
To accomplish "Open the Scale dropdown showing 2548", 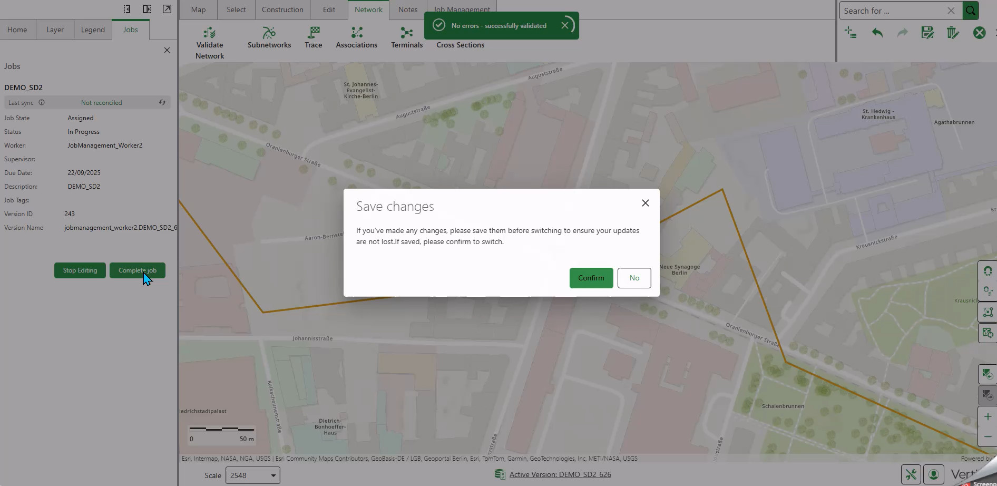I will point(253,475).
